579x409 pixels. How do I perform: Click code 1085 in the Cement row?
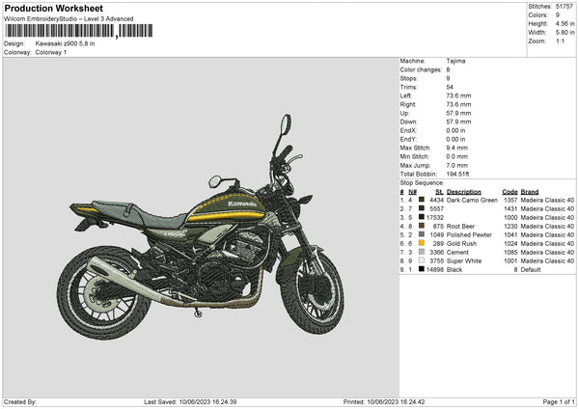click(x=510, y=253)
